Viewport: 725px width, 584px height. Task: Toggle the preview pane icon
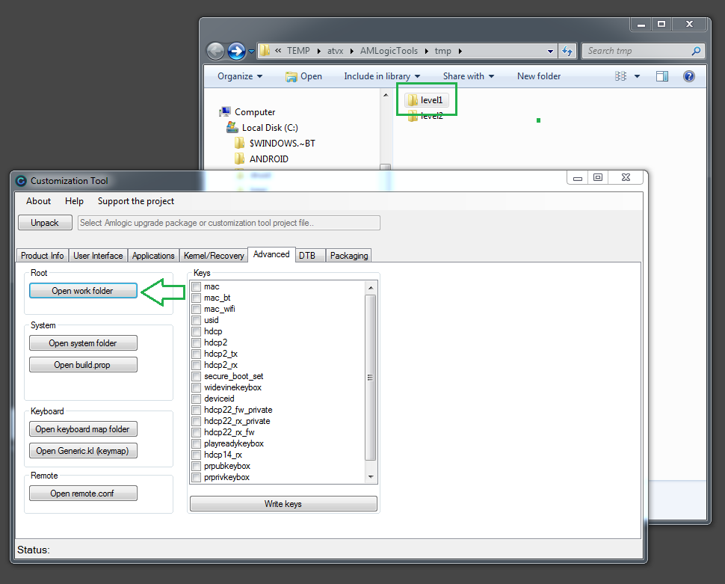click(662, 76)
